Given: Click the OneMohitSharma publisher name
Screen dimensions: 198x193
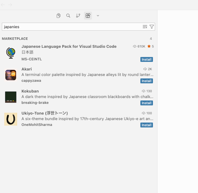Looking at the screenshot, I should (37, 125).
